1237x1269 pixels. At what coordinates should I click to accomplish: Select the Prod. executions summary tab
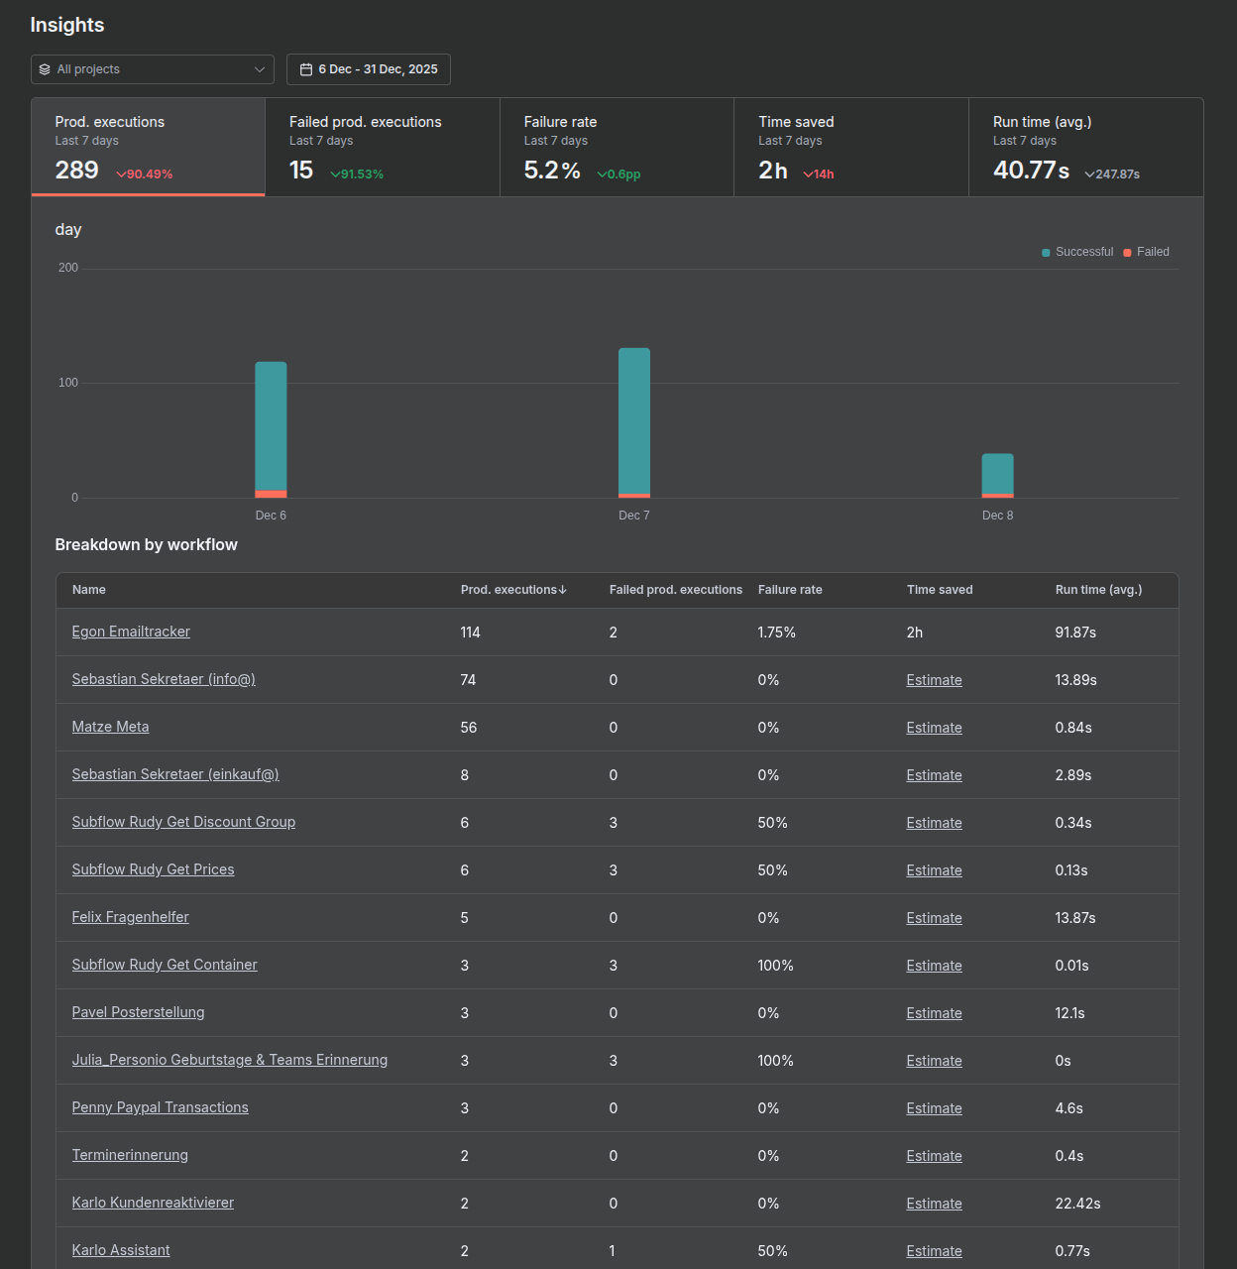coord(149,147)
